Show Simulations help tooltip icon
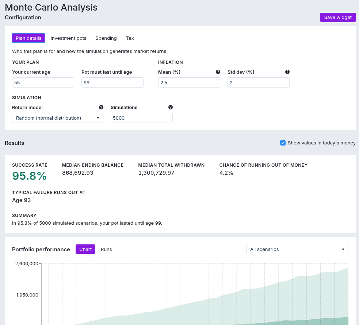 coord(170,107)
